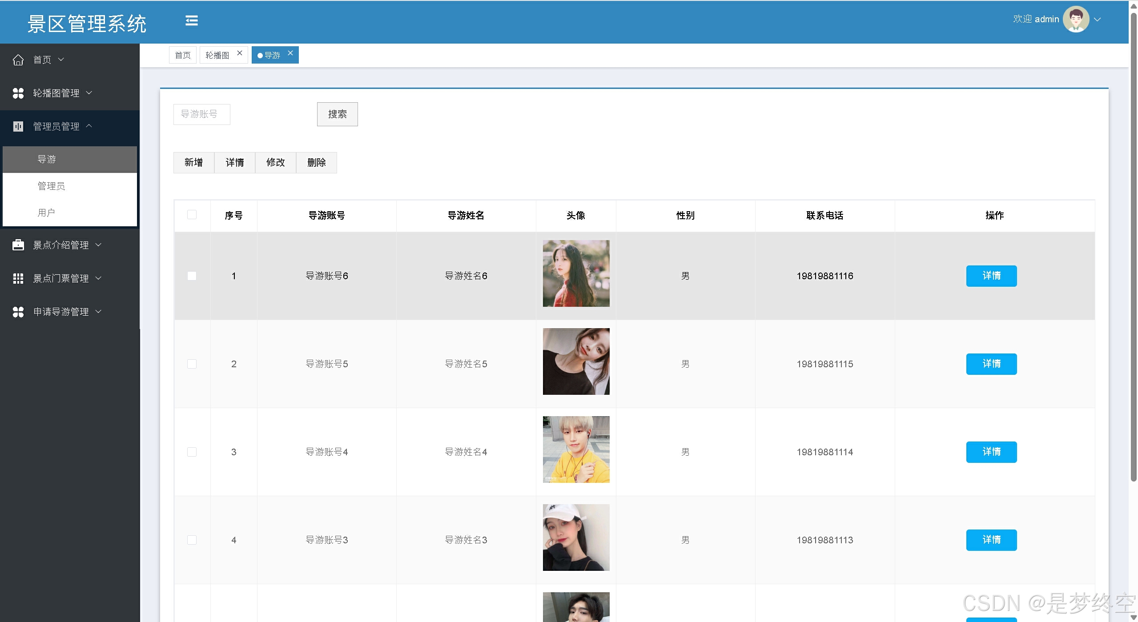
Task: Open the dropdown arrow next to admin avatar
Action: coord(1098,20)
